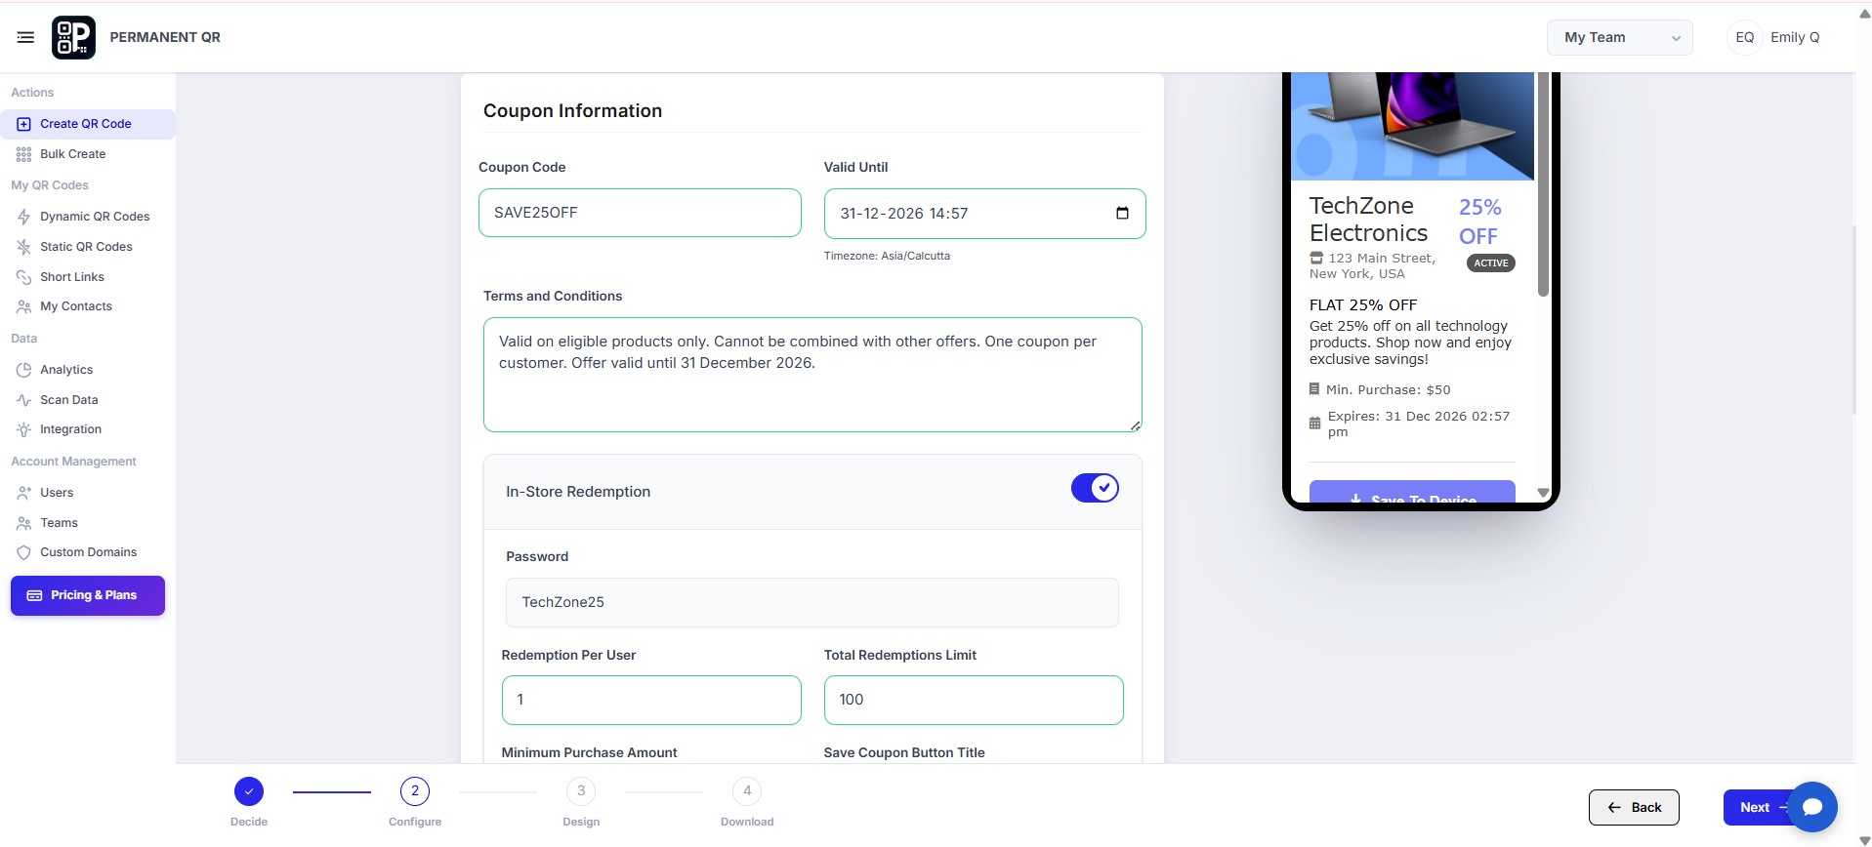Screen dimensions: 1872x847
Task: Click the preview scroll down arrow
Action: coord(1543,493)
